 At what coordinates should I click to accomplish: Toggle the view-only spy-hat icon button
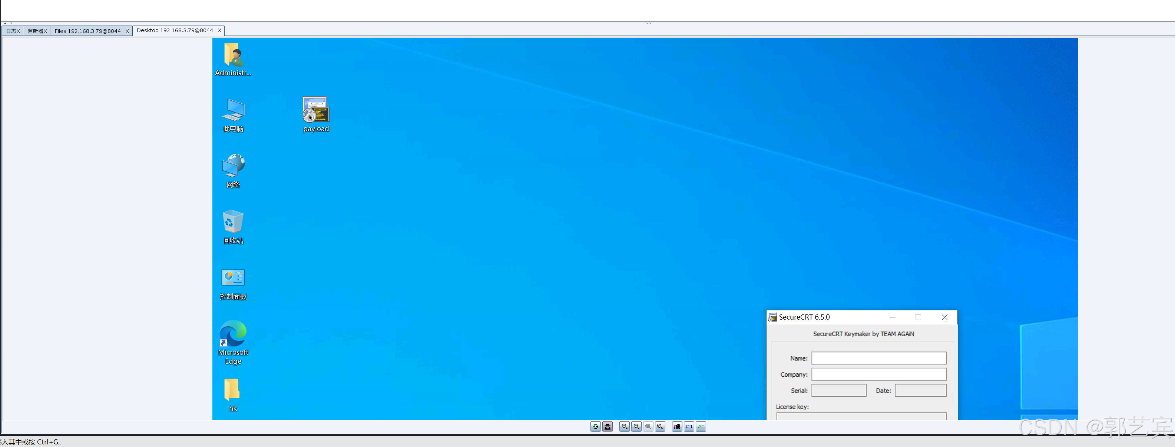coord(608,427)
